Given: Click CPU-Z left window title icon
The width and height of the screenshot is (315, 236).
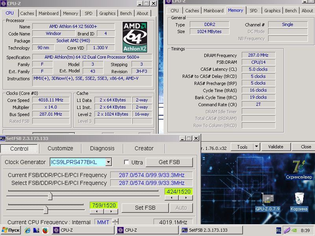Looking at the screenshot, I should click(x=4, y=4).
